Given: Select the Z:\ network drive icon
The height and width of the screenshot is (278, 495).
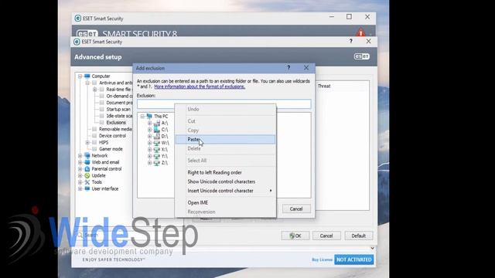Looking at the screenshot, I should click(x=156, y=163).
